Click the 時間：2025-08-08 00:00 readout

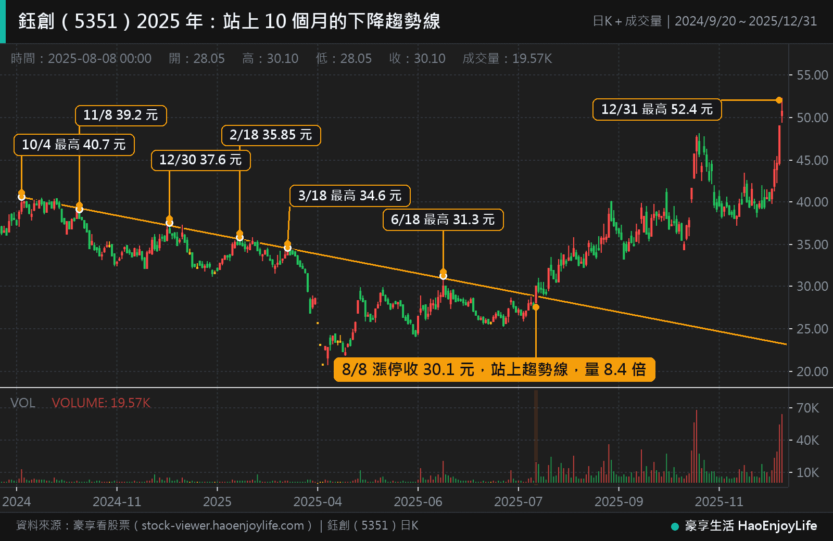pos(81,58)
